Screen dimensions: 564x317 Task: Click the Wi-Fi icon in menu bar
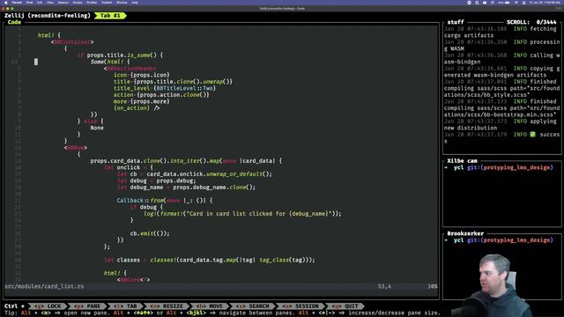click(516, 3)
